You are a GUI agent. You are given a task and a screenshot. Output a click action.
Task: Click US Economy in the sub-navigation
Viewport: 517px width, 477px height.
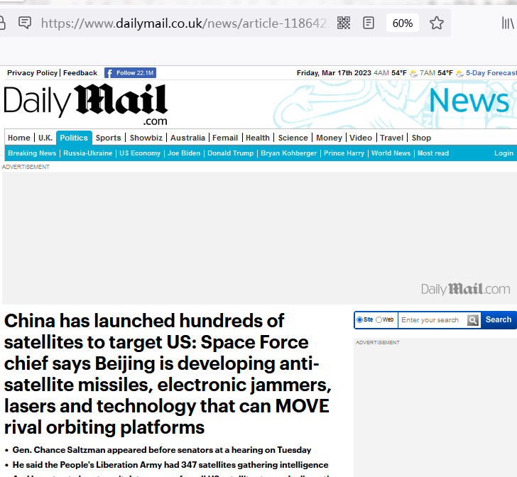point(140,153)
